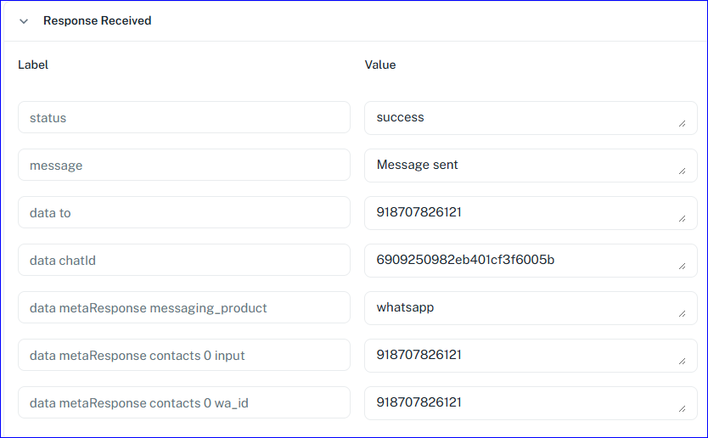Select the whatsapp value field
Viewport: 708px width, 438px height.
coord(530,308)
